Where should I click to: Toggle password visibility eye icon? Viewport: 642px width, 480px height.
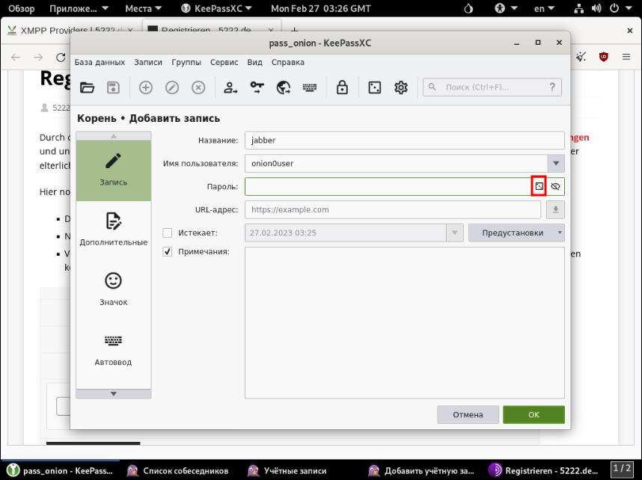(x=555, y=186)
